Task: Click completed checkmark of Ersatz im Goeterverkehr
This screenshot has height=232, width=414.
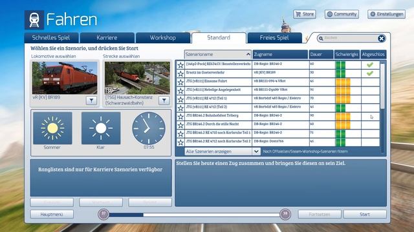Action: pos(370,73)
